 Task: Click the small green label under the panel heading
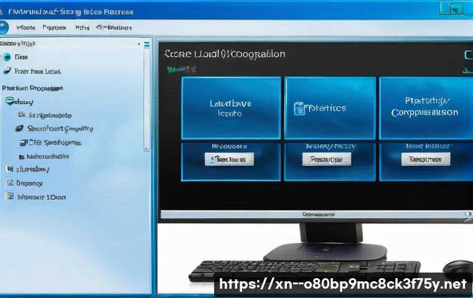182,70
